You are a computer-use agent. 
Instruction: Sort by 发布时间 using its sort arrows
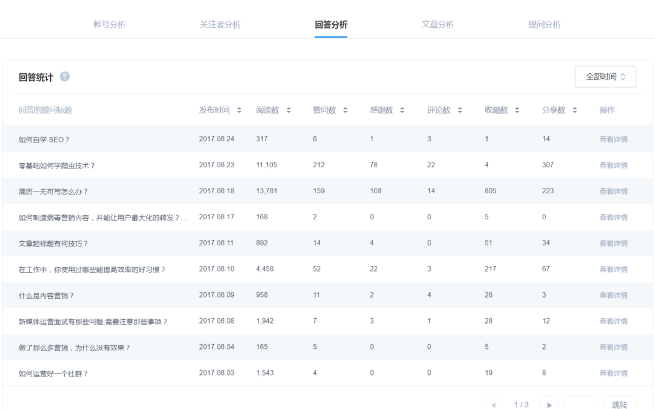click(x=240, y=110)
